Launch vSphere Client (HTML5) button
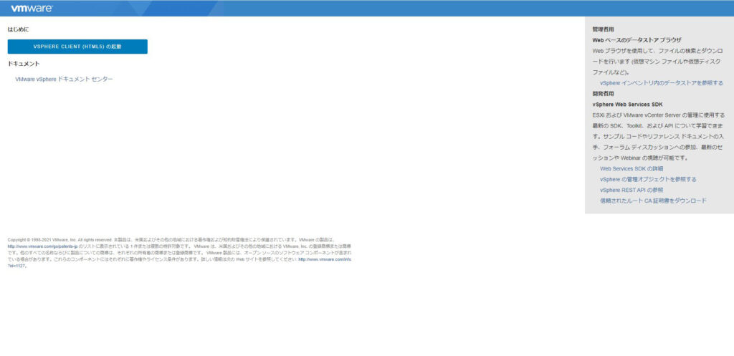 [x=77, y=47]
